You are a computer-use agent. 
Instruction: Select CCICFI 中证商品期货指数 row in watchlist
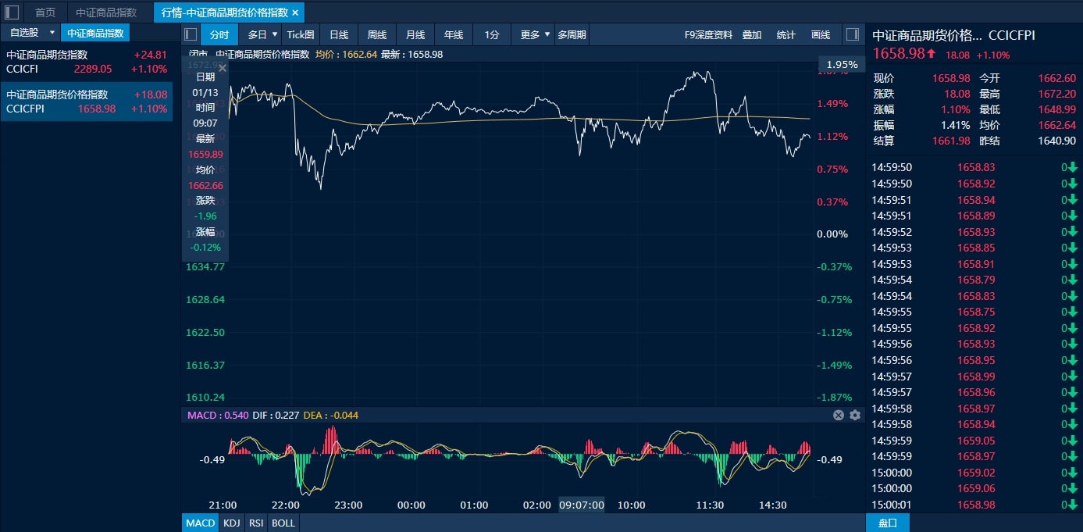pyautogui.click(x=86, y=62)
